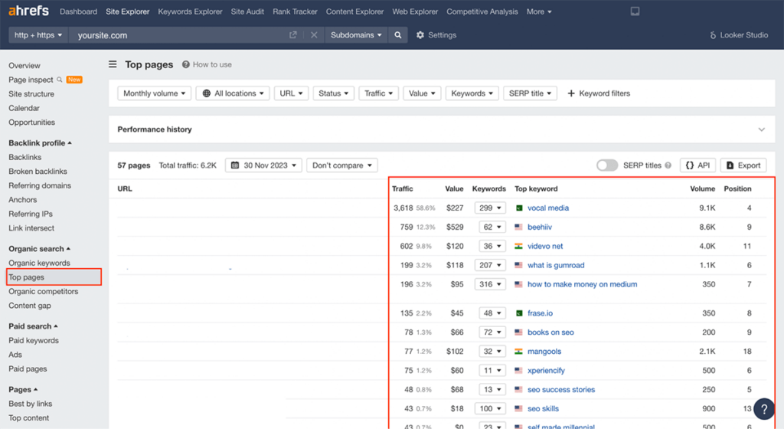
Task: Open the More menu
Action: point(539,11)
